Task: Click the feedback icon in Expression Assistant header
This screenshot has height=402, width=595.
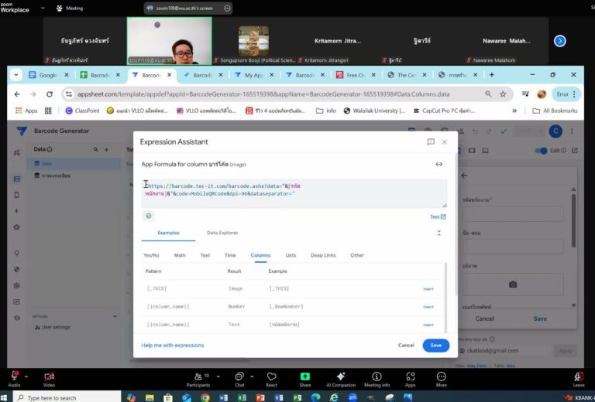Action: coord(431,142)
